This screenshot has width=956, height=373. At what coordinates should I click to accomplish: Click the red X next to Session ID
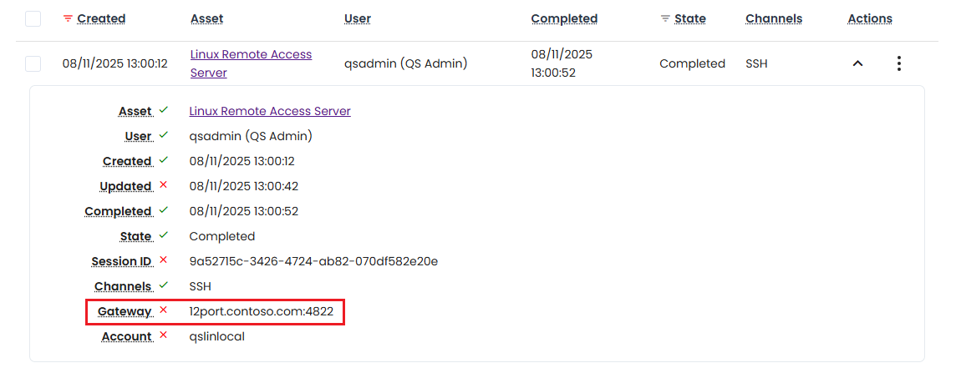click(x=164, y=260)
